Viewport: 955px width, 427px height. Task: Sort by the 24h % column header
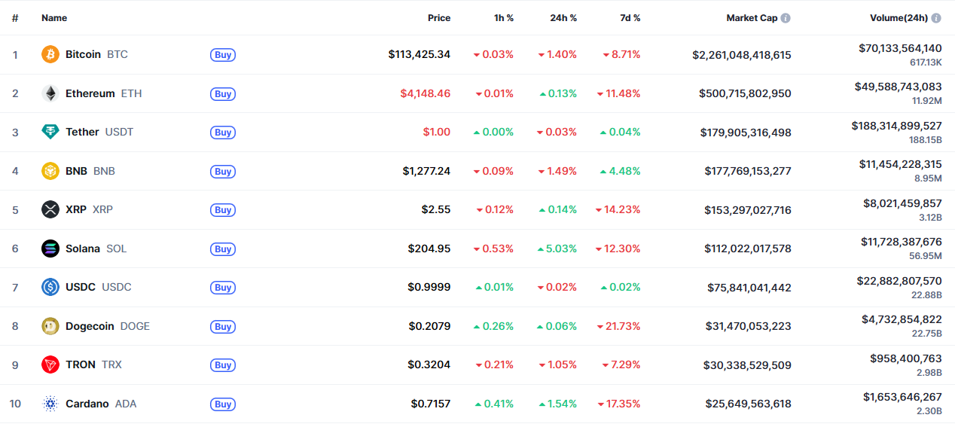coord(563,18)
